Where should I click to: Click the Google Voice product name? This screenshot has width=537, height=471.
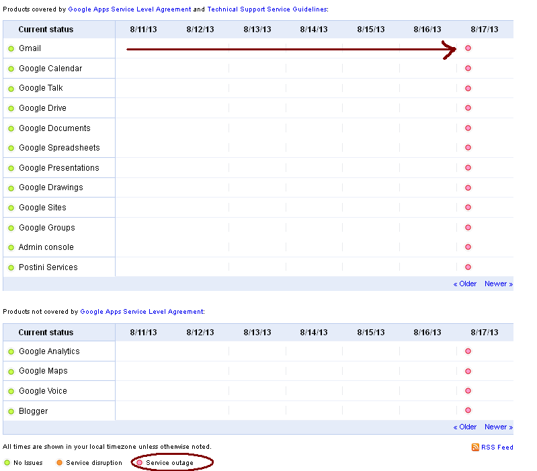[43, 391]
